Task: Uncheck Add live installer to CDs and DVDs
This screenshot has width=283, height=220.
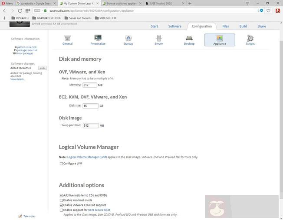Action: [61, 195]
